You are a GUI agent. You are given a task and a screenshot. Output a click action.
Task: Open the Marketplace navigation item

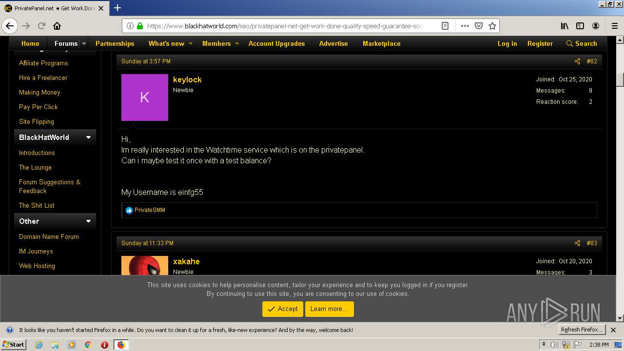point(382,43)
